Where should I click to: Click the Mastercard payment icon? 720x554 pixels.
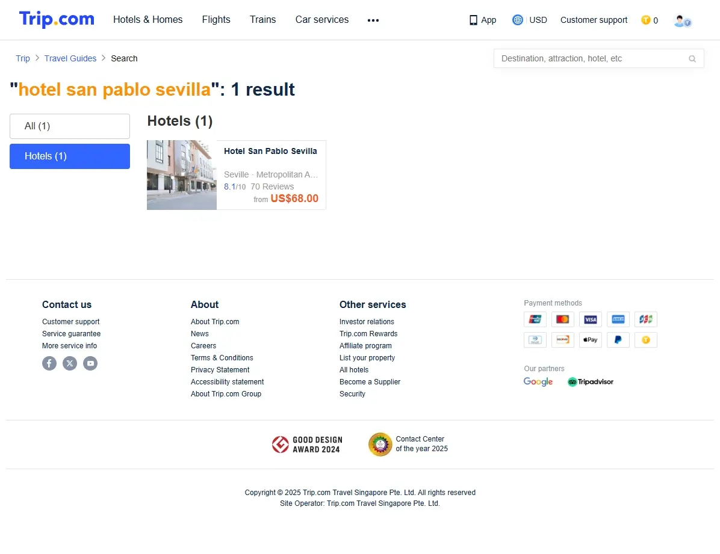click(562, 319)
